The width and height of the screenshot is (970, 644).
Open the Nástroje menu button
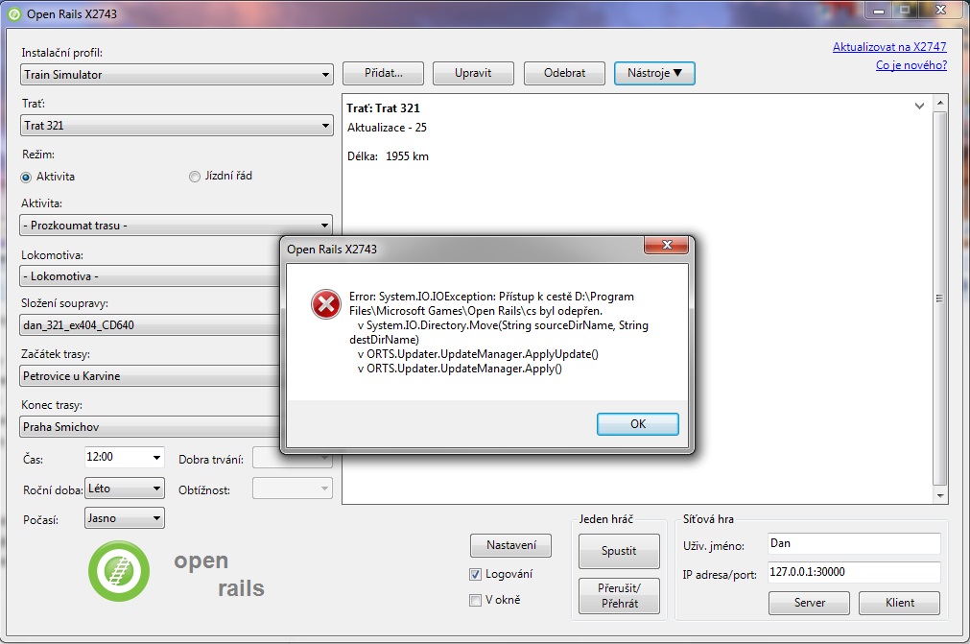click(654, 73)
